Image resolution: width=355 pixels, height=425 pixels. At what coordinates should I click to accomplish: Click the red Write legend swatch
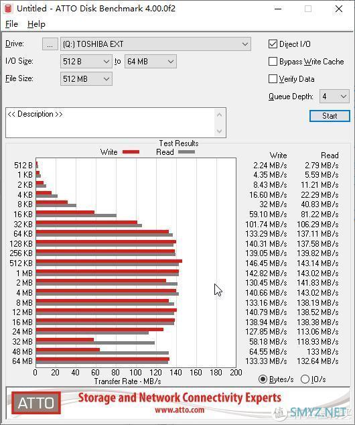[131, 152]
